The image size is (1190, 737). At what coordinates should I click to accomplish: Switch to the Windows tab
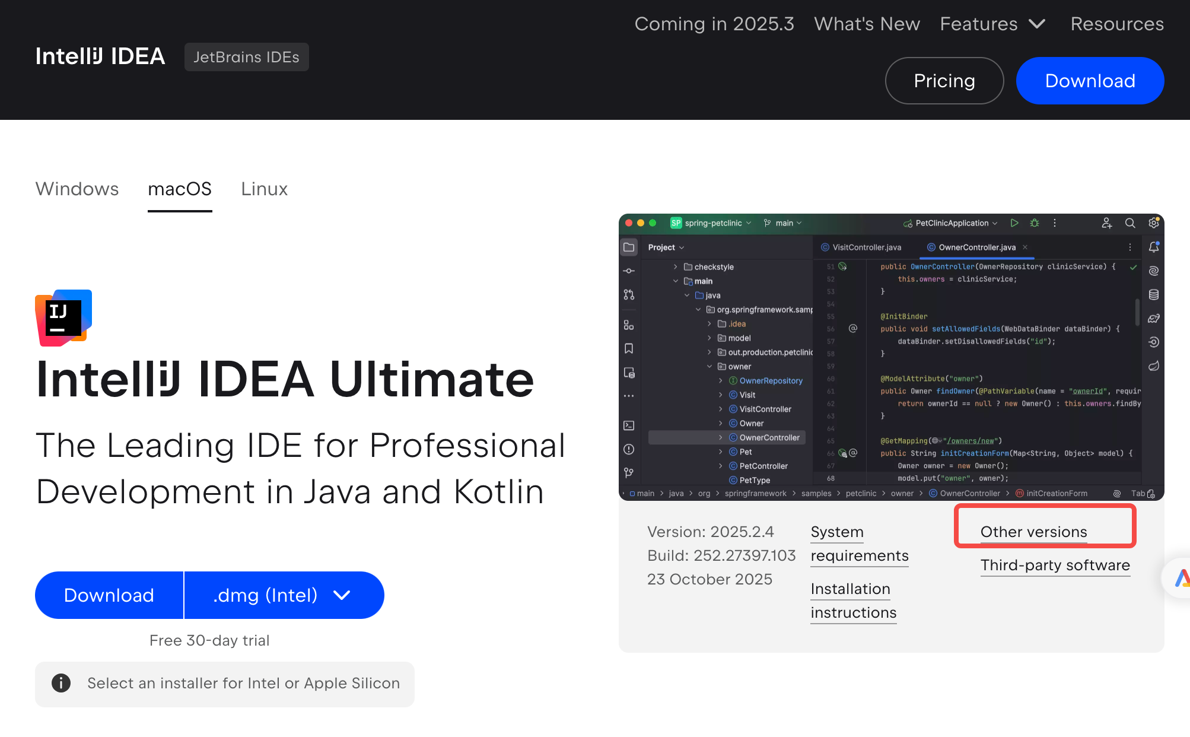[77, 189]
